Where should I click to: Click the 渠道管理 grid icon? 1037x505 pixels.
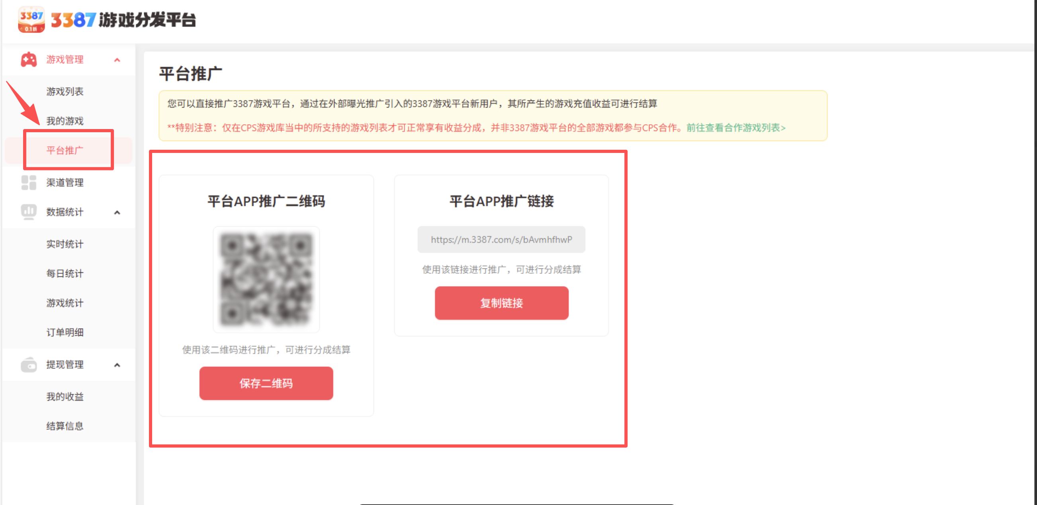[x=29, y=182]
